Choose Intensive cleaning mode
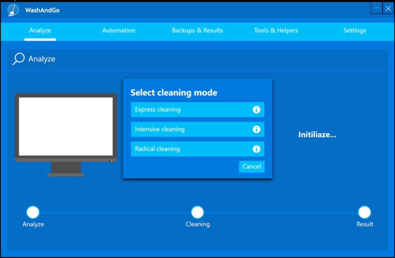The image size is (395, 258). 197,129
